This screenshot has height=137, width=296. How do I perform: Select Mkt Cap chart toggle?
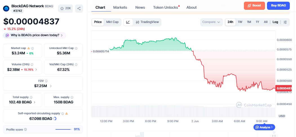[x=112, y=22]
